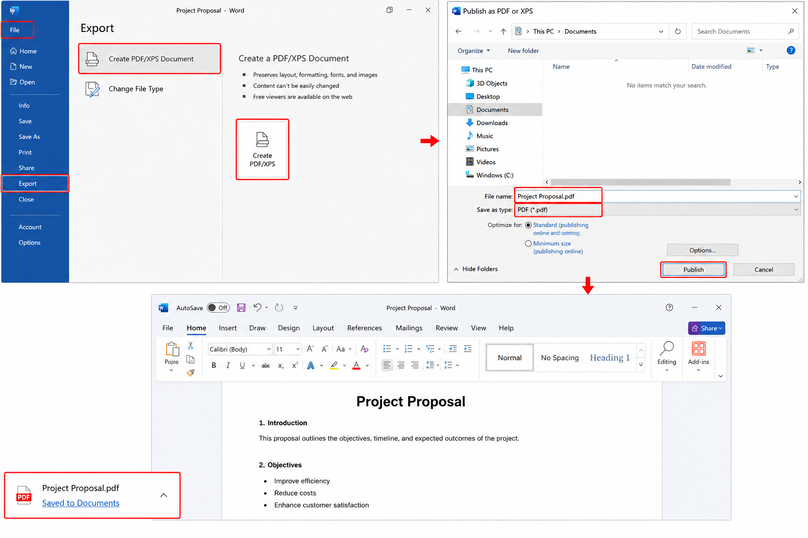Click Create PDF/XPS Document option
The width and height of the screenshot is (808, 538).
[x=150, y=59]
